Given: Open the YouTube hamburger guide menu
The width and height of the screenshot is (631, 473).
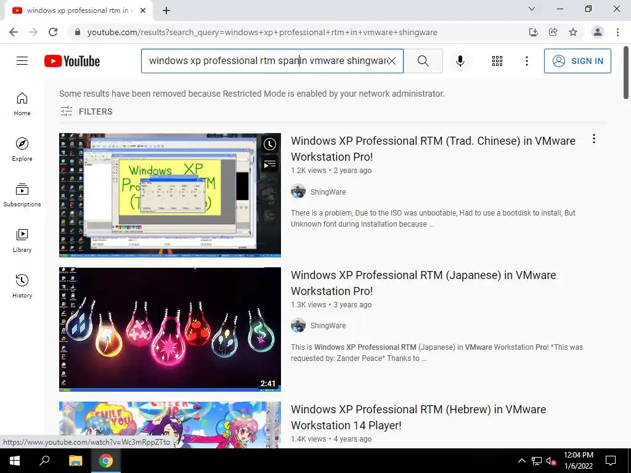Looking at the screenshot, I should [22, 61].
